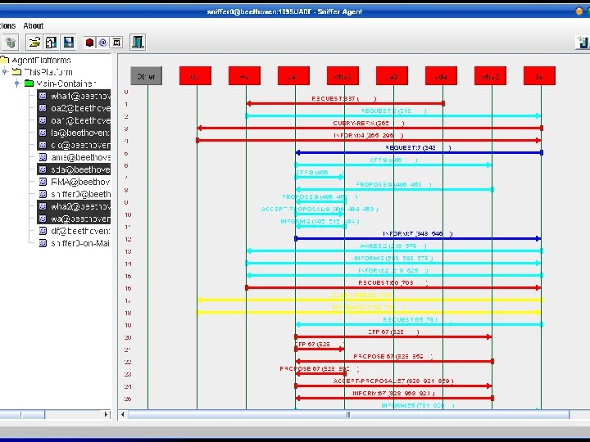Click the canvas scrollbar left arrow

pyautogui.click(x=123, y=414)
